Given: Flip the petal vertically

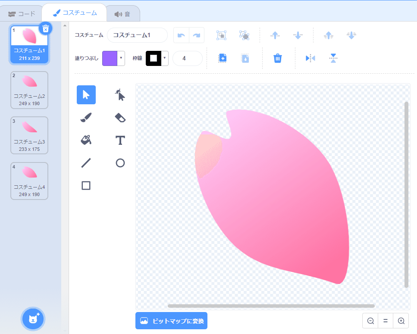Looking at the screenshot, I should click(x=332, y=58).
